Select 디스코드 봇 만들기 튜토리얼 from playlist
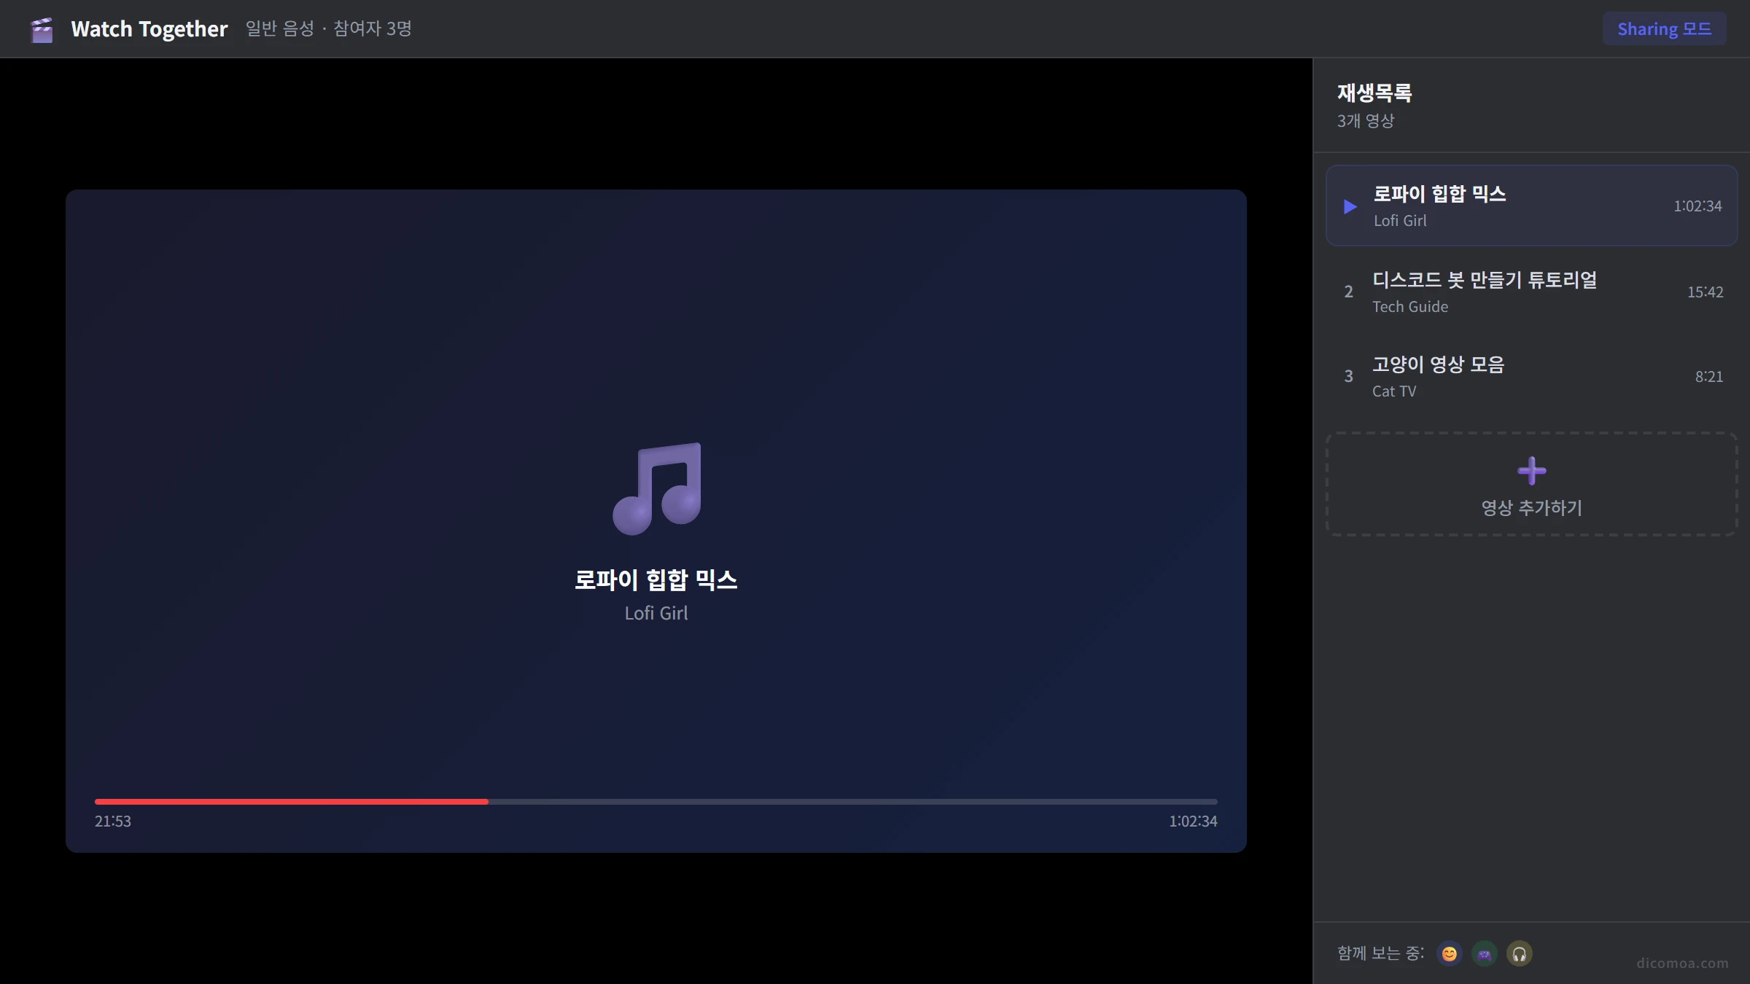1750x984 pixels. point(1531,292)
